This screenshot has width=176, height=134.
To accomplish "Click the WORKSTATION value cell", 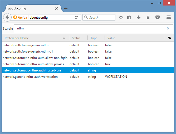I will tap(116, 77).
